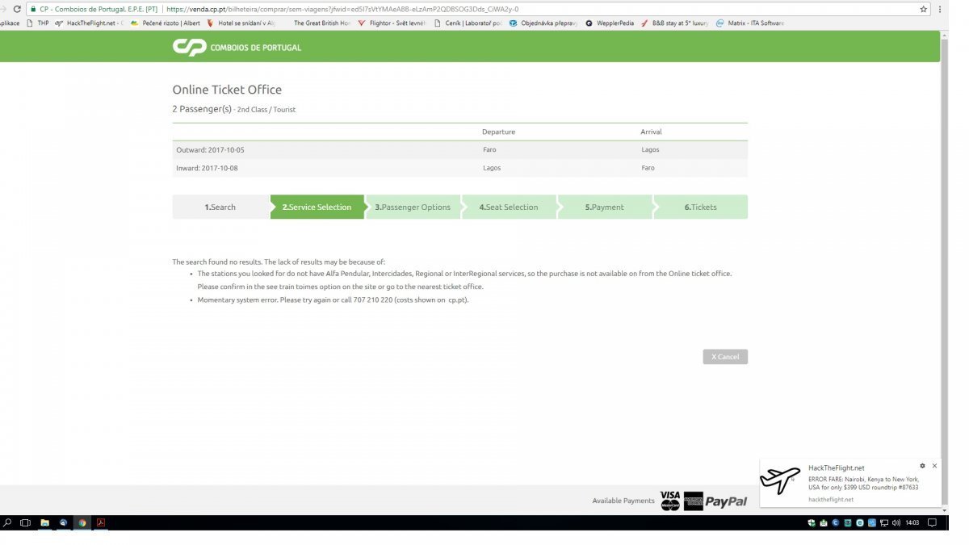Open the Windows Action Center icon
969x545 pixels.
pyautogui.click(x=933, y=522)
